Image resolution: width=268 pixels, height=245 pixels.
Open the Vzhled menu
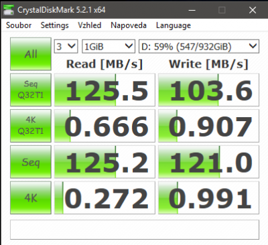[x=89, y=25]
